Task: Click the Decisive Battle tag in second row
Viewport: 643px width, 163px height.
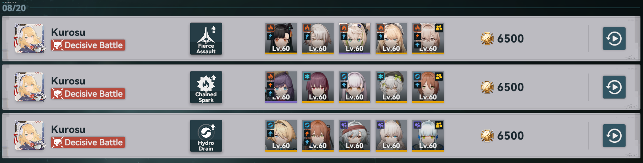Action: point(88,94)
